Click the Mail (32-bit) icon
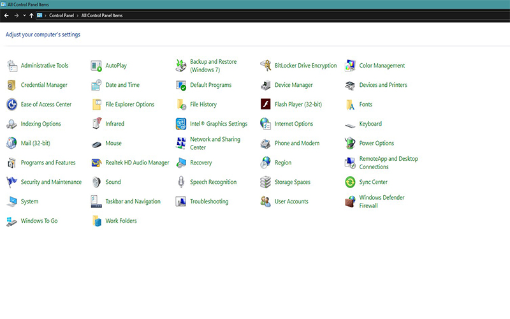The image size is (510, 319). click(11, 143)
